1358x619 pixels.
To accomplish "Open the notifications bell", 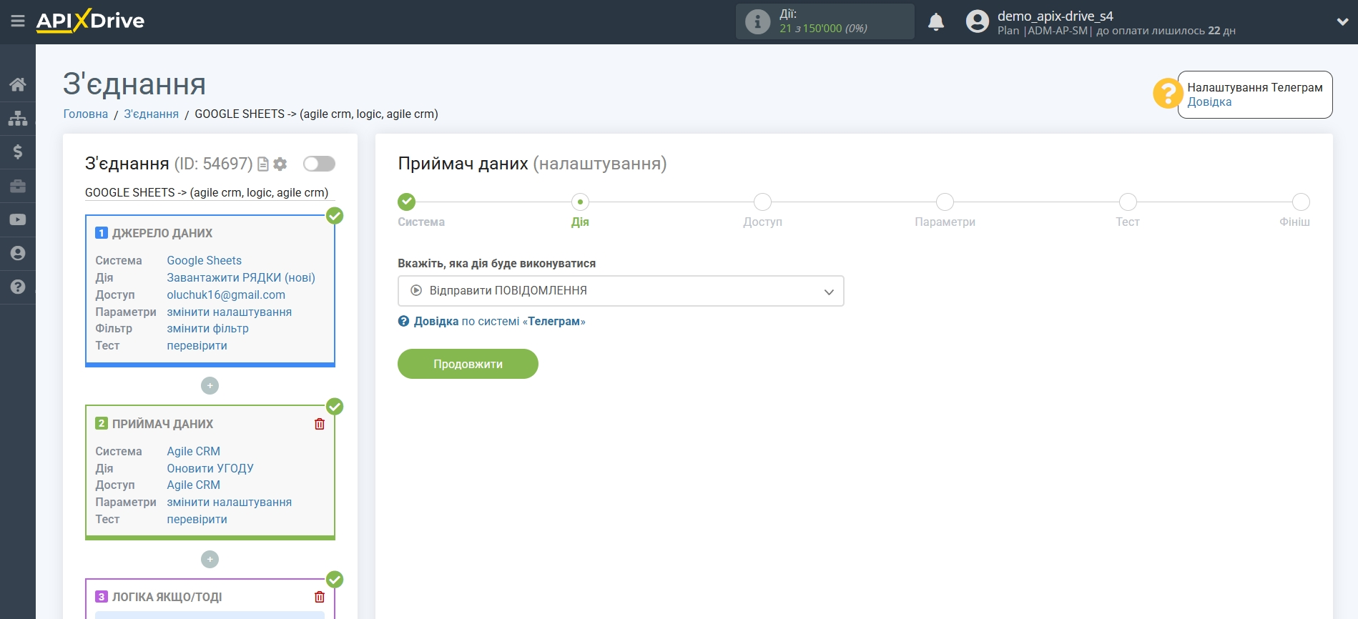I will pos(936,22).
